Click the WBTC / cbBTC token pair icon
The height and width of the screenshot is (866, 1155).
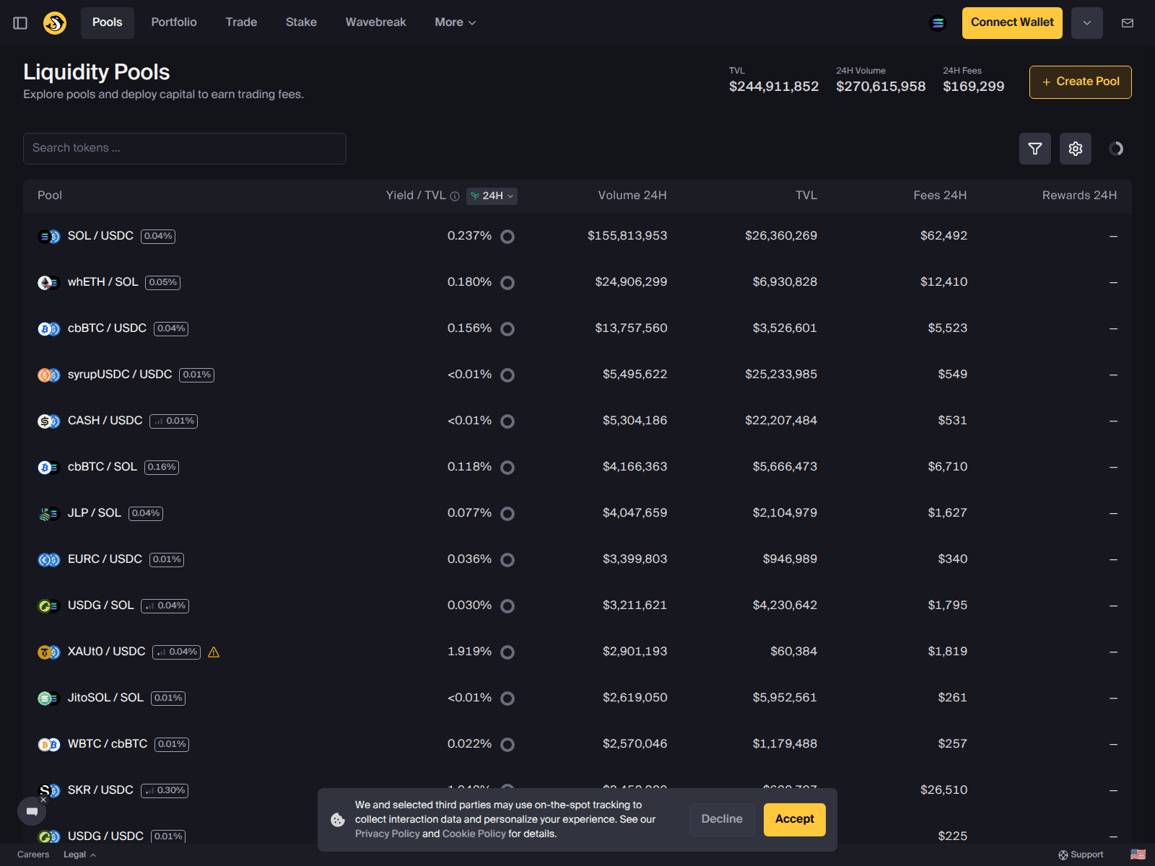(x=48, y=745)
